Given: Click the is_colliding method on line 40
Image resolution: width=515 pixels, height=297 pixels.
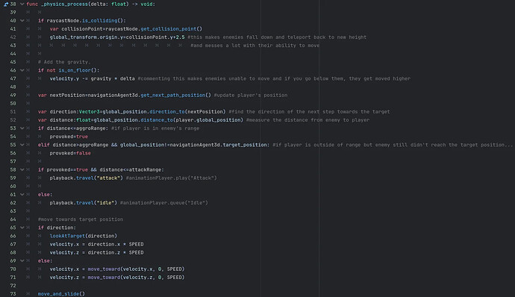Looking at the screenshot, I should click(99, 21).
